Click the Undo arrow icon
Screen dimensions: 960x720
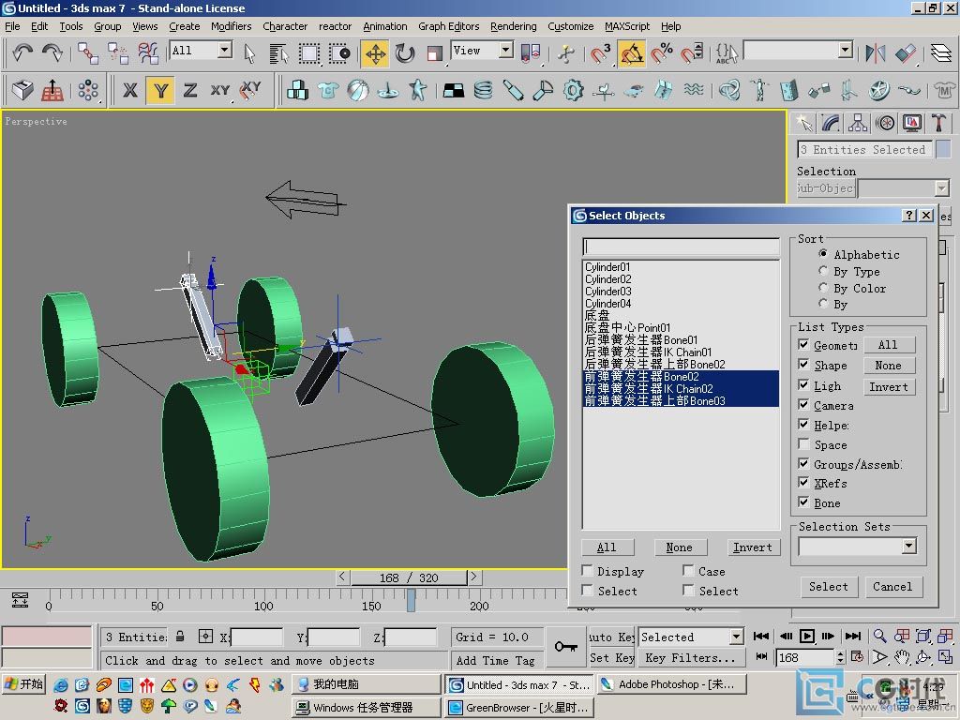coord(22,53)
